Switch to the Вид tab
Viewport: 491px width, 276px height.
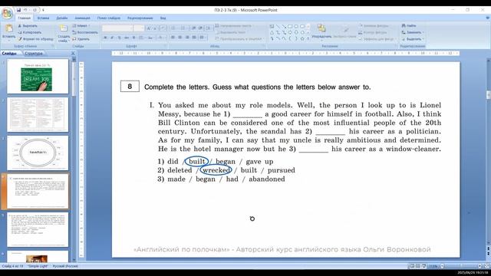pyautogui.click(x=163, y=18)
